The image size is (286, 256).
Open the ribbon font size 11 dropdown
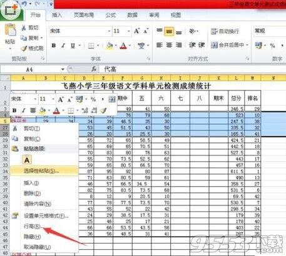pyautogui.click(x=129, y=31)
